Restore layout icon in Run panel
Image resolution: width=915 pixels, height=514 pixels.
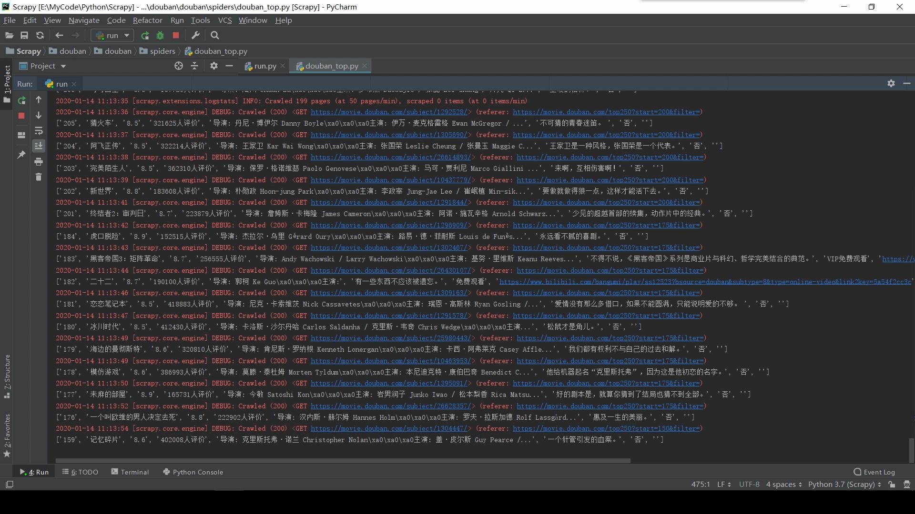[x=21, y=135]
